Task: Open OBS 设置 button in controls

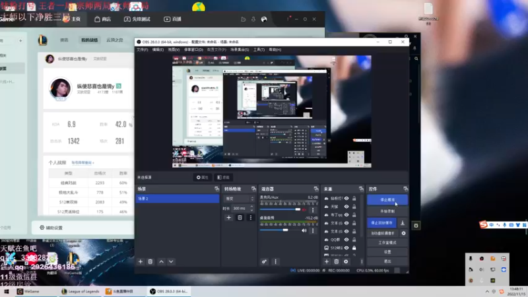Action: tap(387, 252)
